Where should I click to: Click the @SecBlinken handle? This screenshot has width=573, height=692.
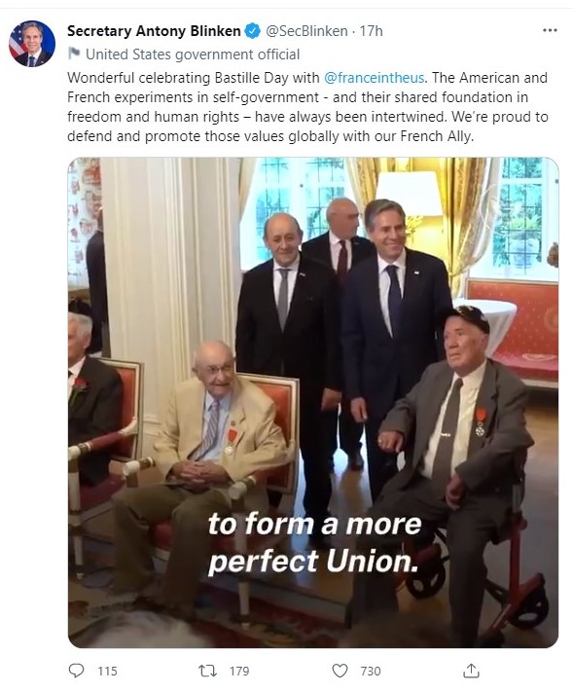point(306,31)
